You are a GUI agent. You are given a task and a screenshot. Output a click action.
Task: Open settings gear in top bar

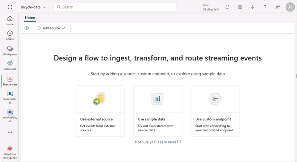[240, 7]
